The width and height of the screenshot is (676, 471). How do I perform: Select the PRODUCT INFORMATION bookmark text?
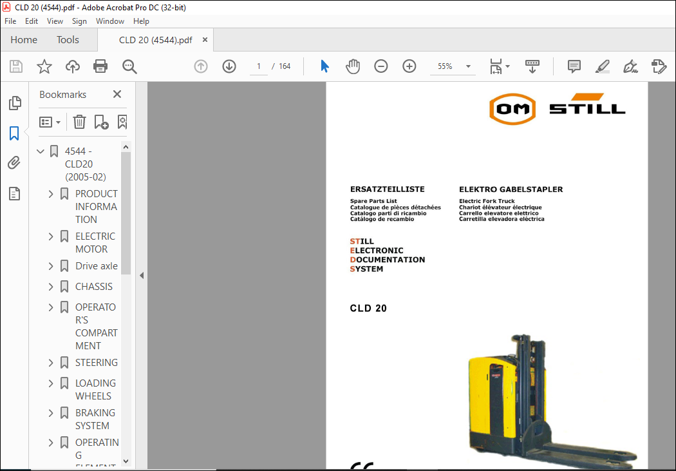96,207
